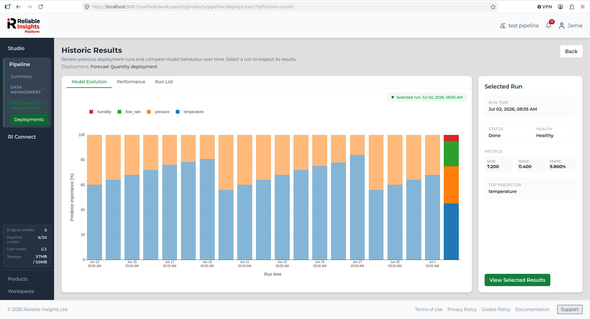The image size is (590, 319).
Task: Click the User seats 1/1 entry
Action: [27, 249]
